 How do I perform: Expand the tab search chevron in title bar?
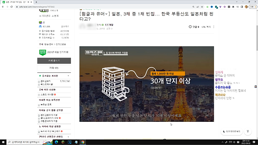click(237, 2)
